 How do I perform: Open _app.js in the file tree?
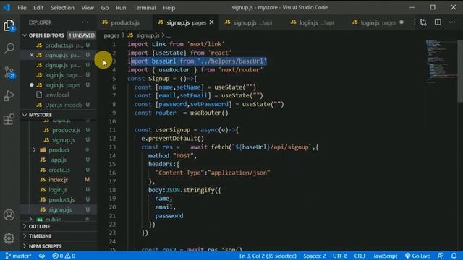(58, 160)
